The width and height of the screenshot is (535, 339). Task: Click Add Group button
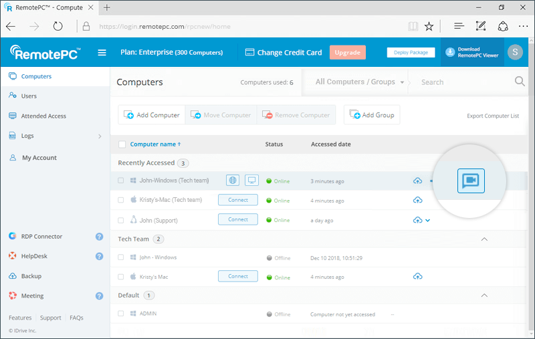372,115
